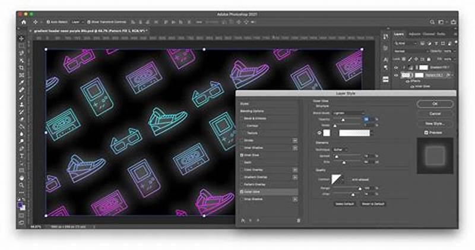Viewport: 475px width, 250px height.
Task: Open the workspace switcher icon
Action: pyautogui.click(x=442, y=22)
